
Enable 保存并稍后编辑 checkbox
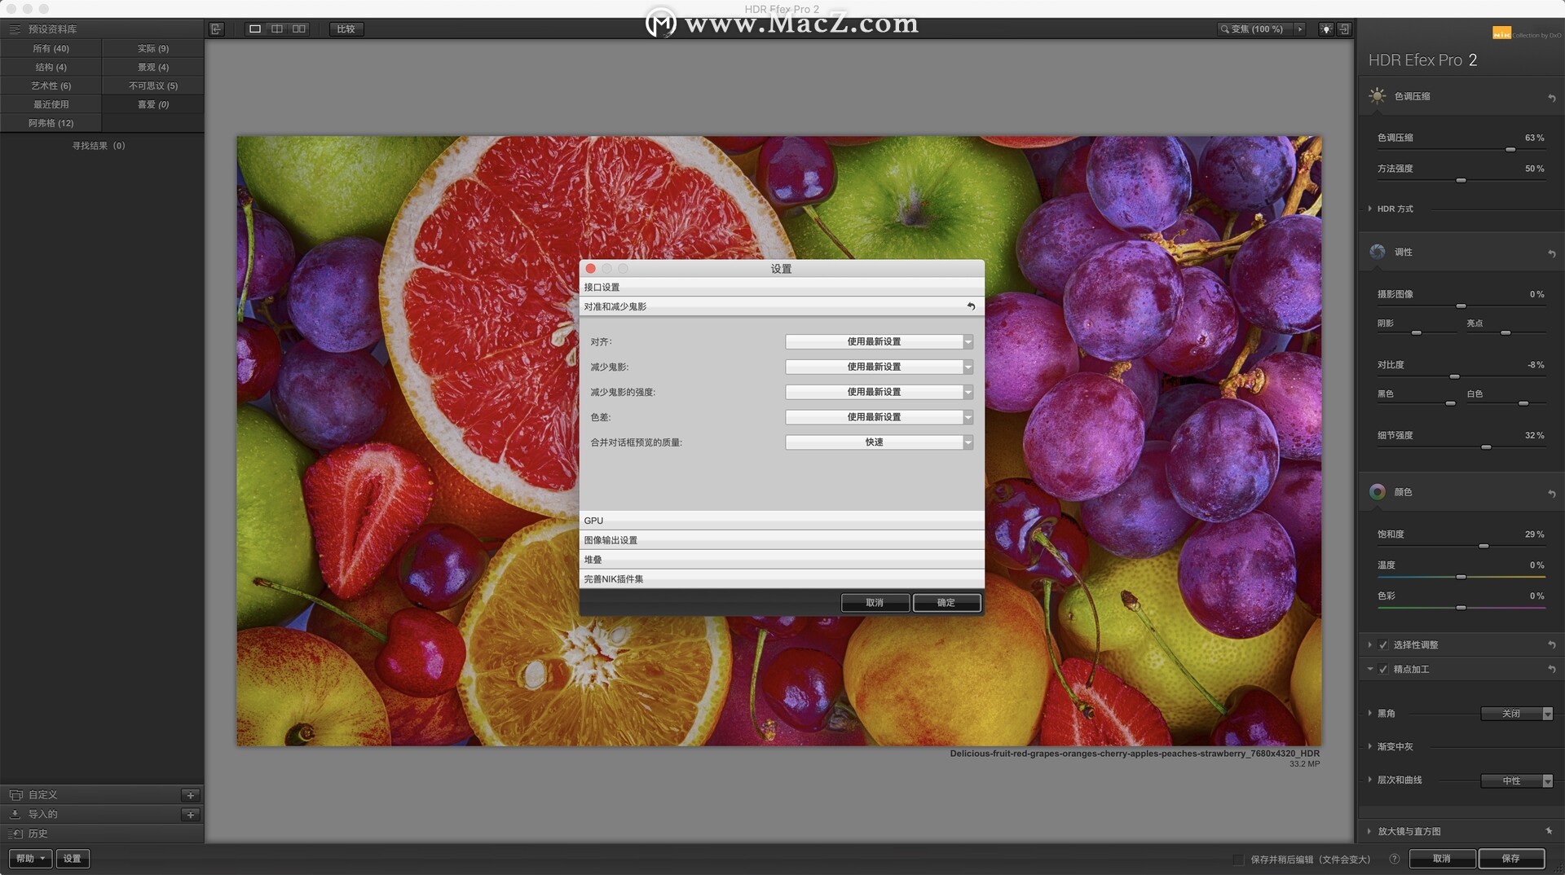(1238, 859)
